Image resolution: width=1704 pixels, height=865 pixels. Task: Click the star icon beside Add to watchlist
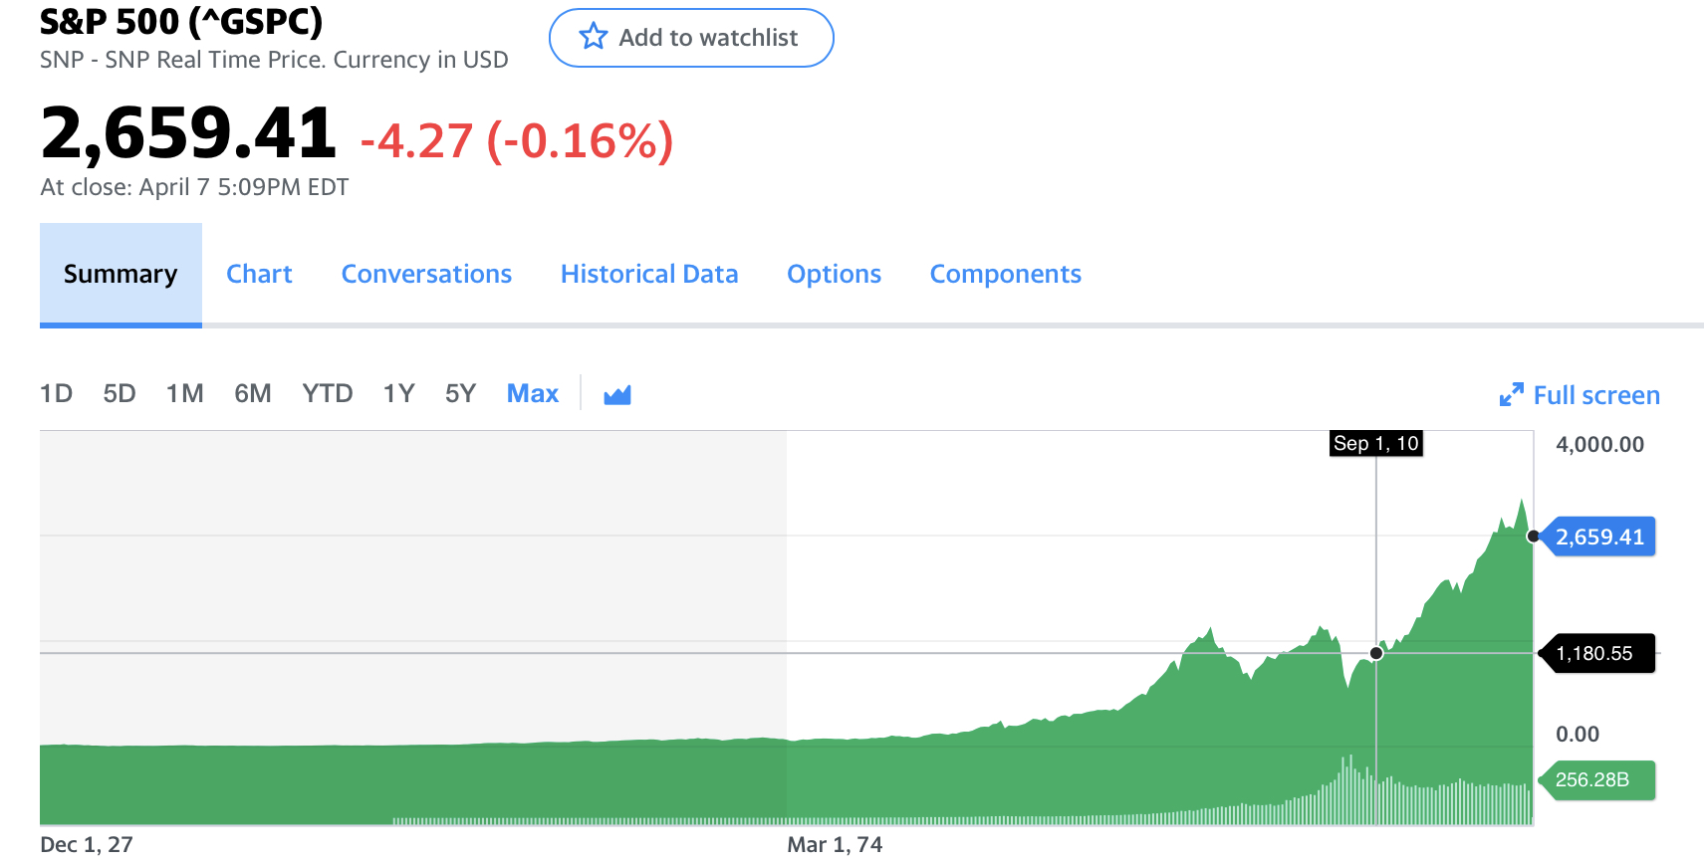tap(594, 37)
